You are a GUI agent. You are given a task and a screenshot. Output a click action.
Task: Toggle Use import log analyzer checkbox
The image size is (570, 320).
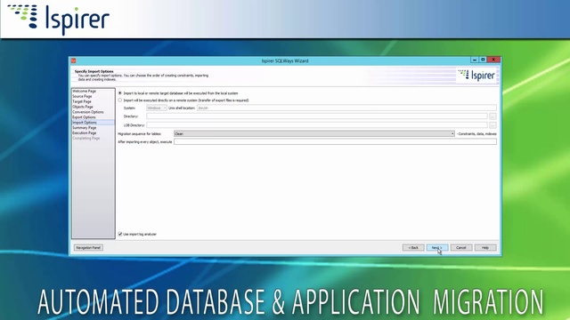120,234
